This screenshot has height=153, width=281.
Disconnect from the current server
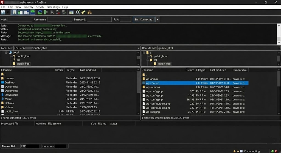pyautogui.click(x=58, y=12)
